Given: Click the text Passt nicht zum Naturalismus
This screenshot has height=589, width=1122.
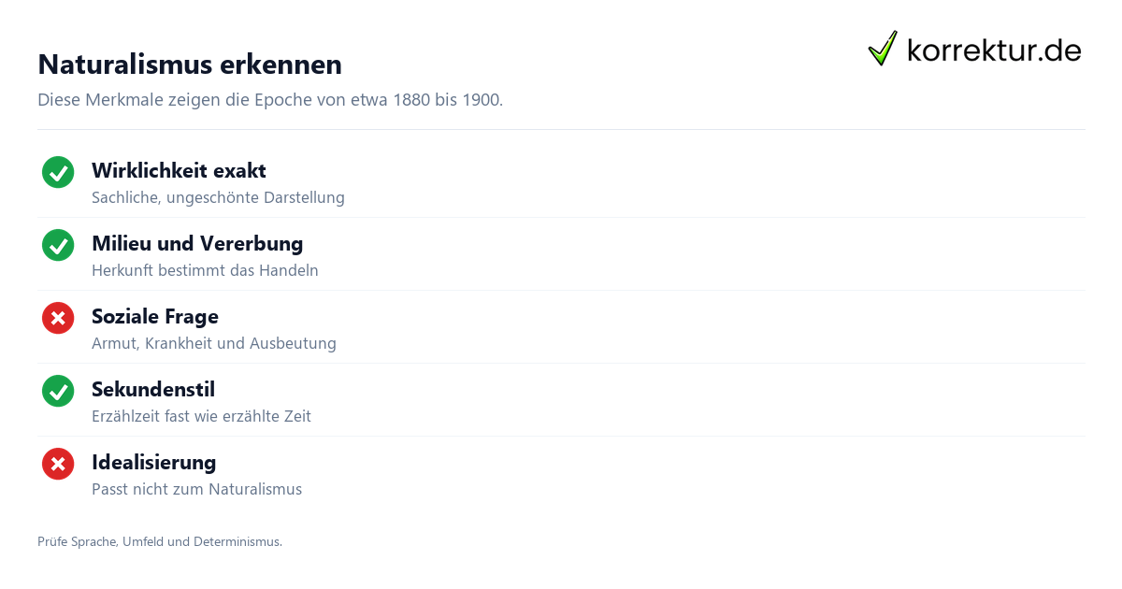Looking at the screenshot, I should pos(196,489).
